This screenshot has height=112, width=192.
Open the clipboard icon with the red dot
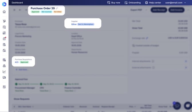pos(4,39)
